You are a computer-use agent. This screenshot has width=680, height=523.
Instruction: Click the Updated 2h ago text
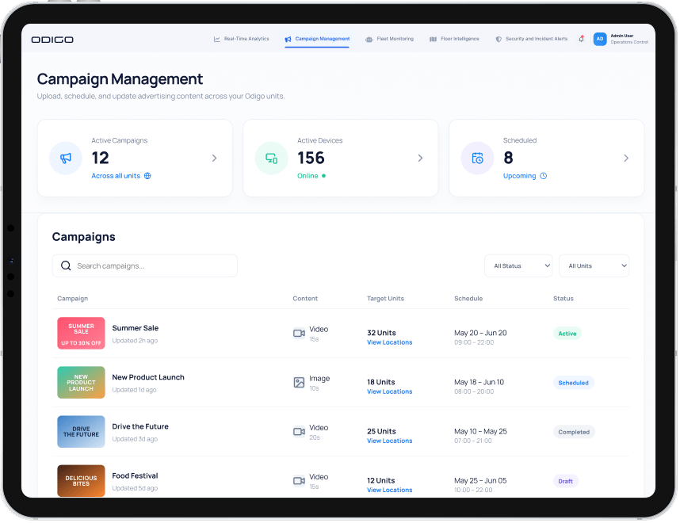(x=135, y=341)
